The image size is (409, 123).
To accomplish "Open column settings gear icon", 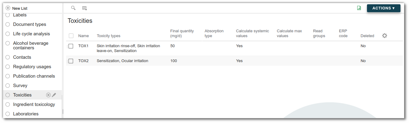I will click(385, 36).
